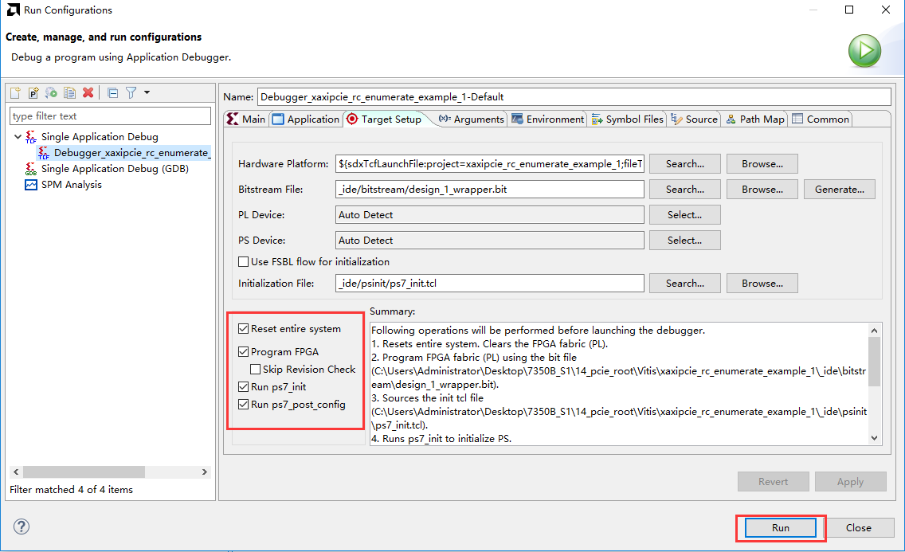
Task: Click the New prototype configuration icon
Action: coord(33,92)
